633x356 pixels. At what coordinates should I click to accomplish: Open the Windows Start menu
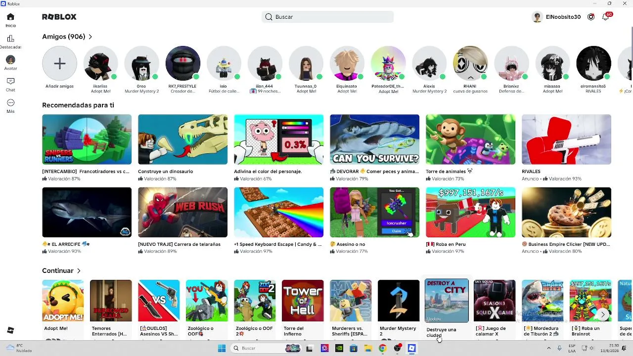(222, 348)
